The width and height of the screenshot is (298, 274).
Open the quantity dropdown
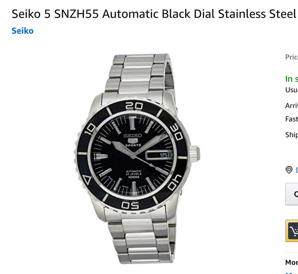[x=292, y=194]
